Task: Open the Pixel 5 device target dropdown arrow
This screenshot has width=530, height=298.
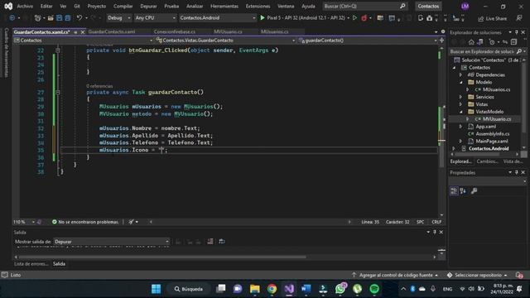Action: click(x=348, y=18)
